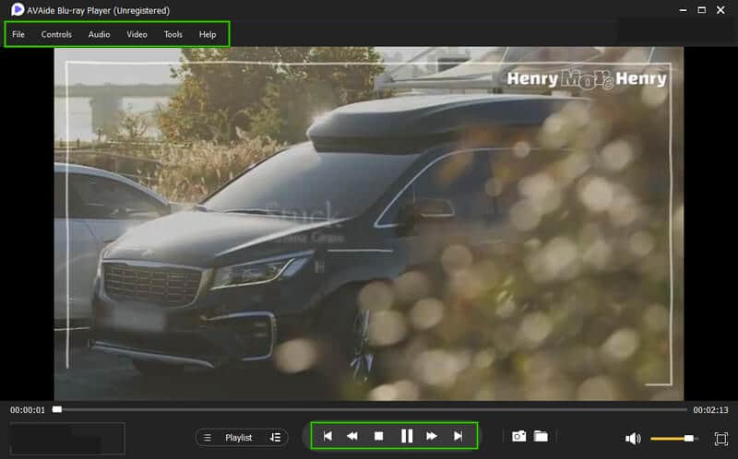Pause the playing video
738x459 pixels.
click(x=406, y=436)
